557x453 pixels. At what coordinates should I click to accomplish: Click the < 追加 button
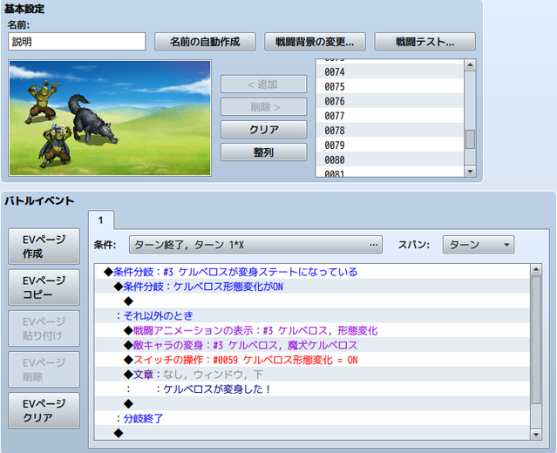coord(263,85)
